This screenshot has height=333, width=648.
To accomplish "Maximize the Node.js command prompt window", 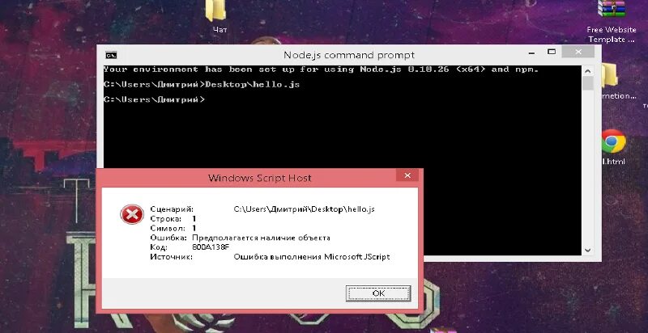I will pos(552,52).
